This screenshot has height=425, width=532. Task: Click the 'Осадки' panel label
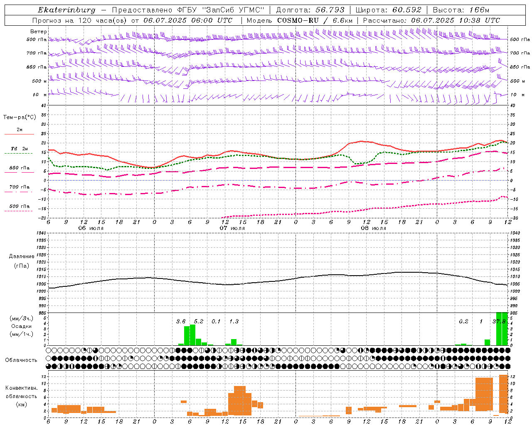click(x=22, y=326)
